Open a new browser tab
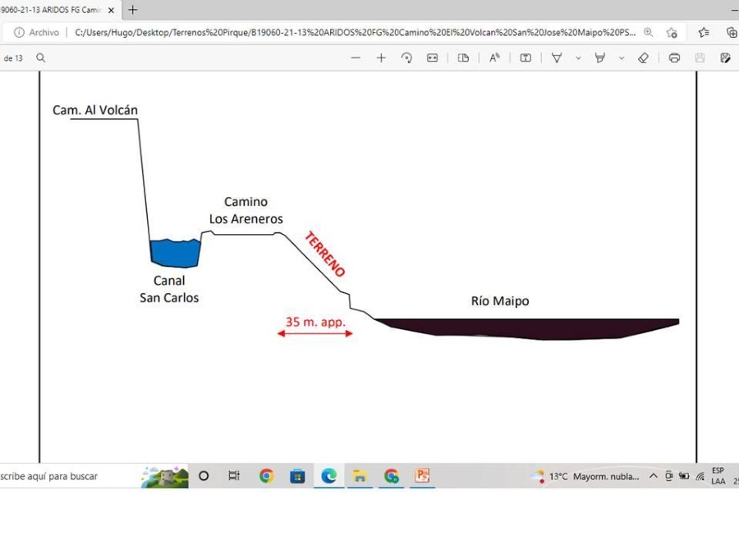This screenshot has height=554, width=739. 133,10
